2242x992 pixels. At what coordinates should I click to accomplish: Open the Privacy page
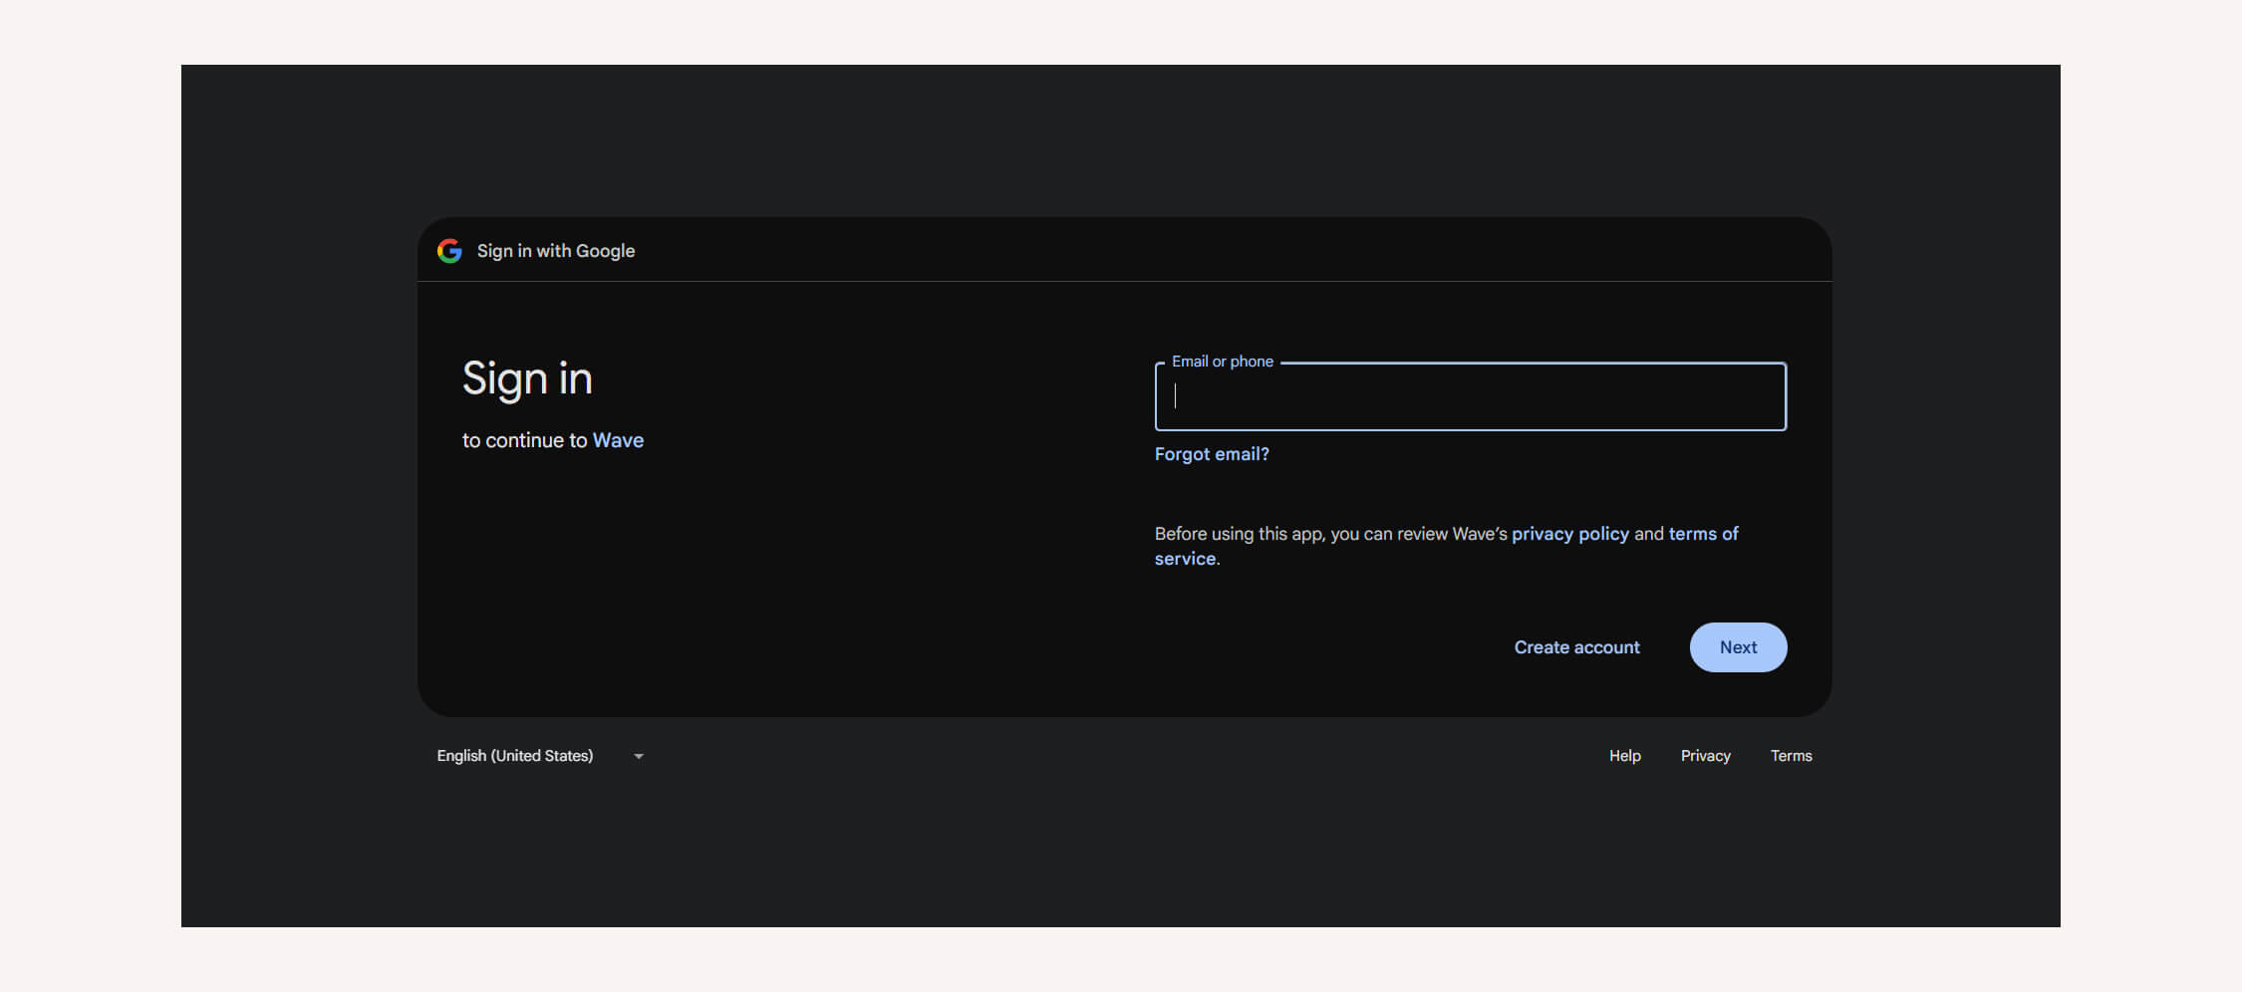click(x=1705, y=755)
